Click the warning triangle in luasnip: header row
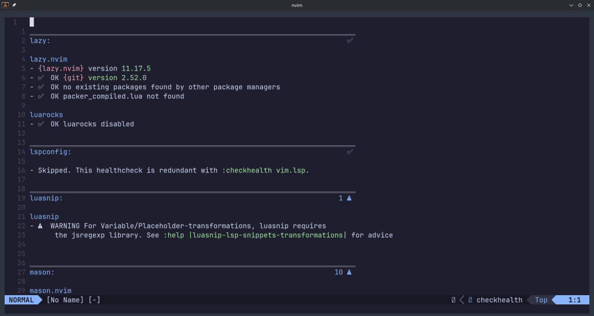594x316 pixels. (349, 199)
